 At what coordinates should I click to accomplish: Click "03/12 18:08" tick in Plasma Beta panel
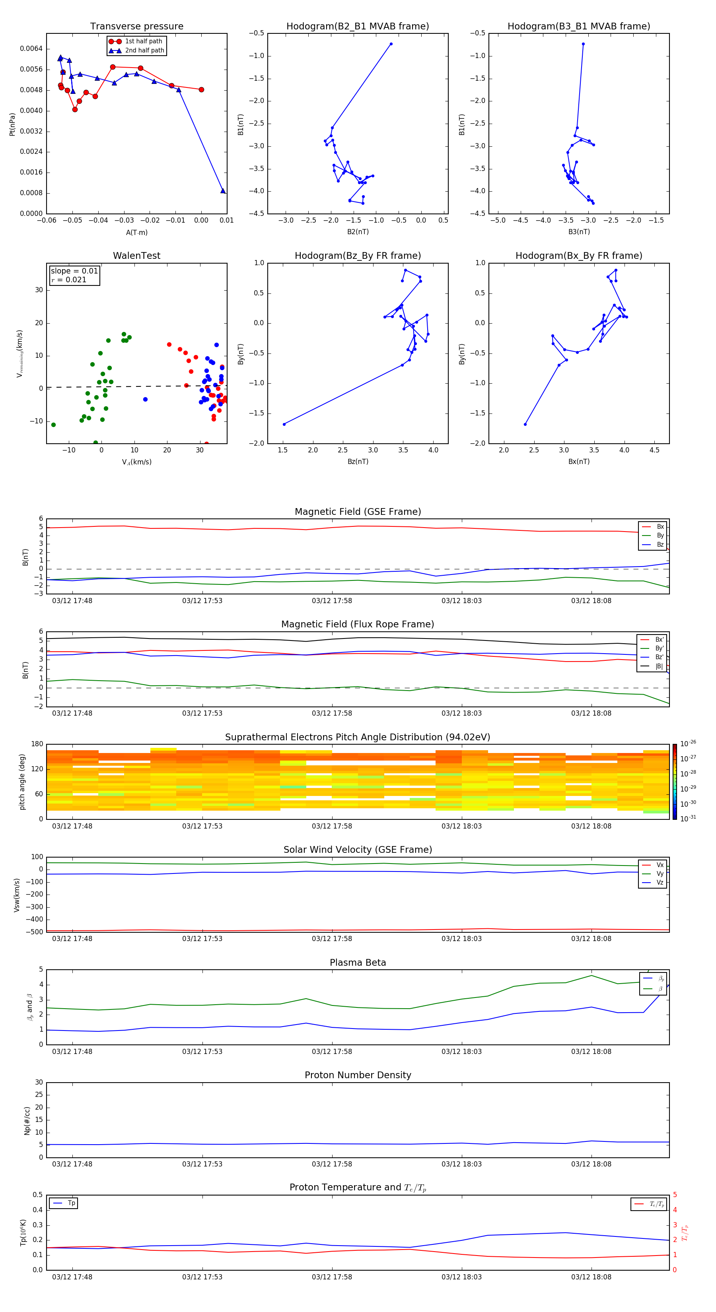(x=591, y=1051)
